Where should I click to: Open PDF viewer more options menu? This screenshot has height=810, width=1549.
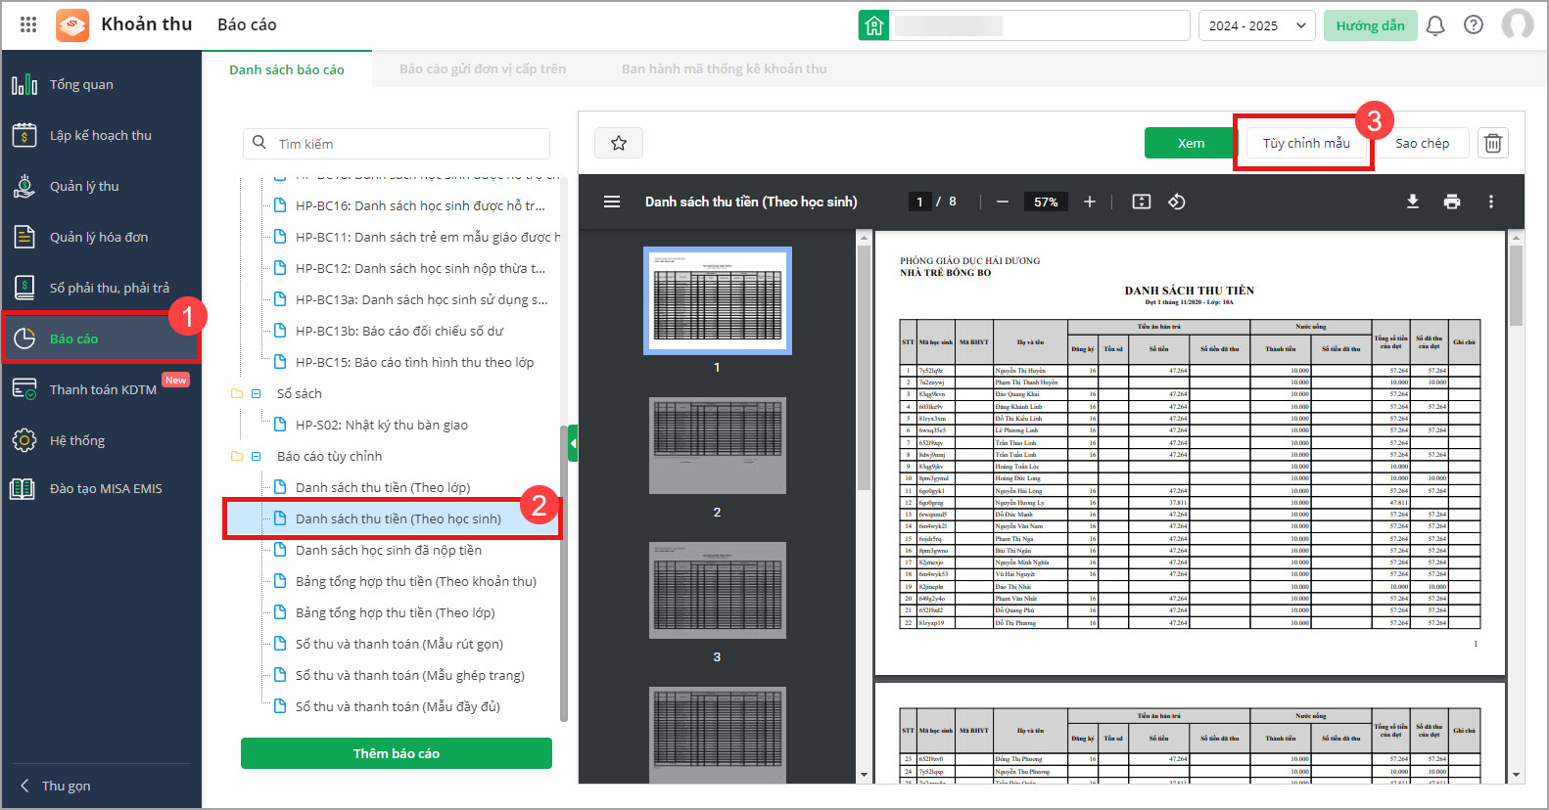(x=1490, y=202)
